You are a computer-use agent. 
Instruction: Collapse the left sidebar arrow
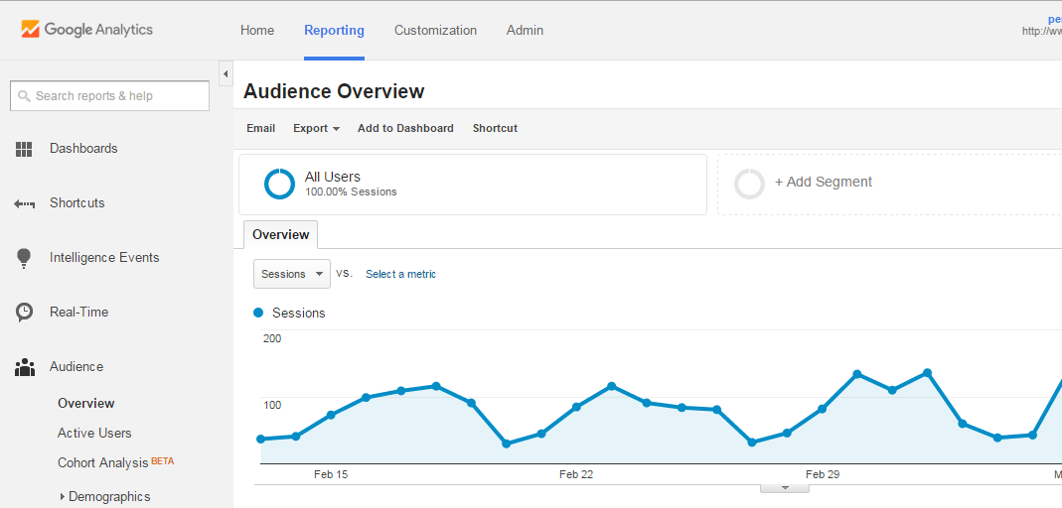[x=226, y=74]
